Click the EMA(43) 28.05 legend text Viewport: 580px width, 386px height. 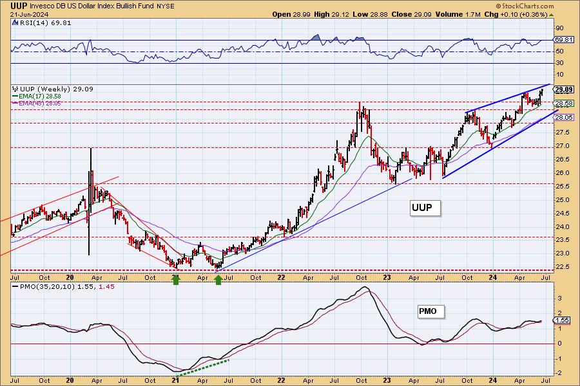click(x=39, y=104)
